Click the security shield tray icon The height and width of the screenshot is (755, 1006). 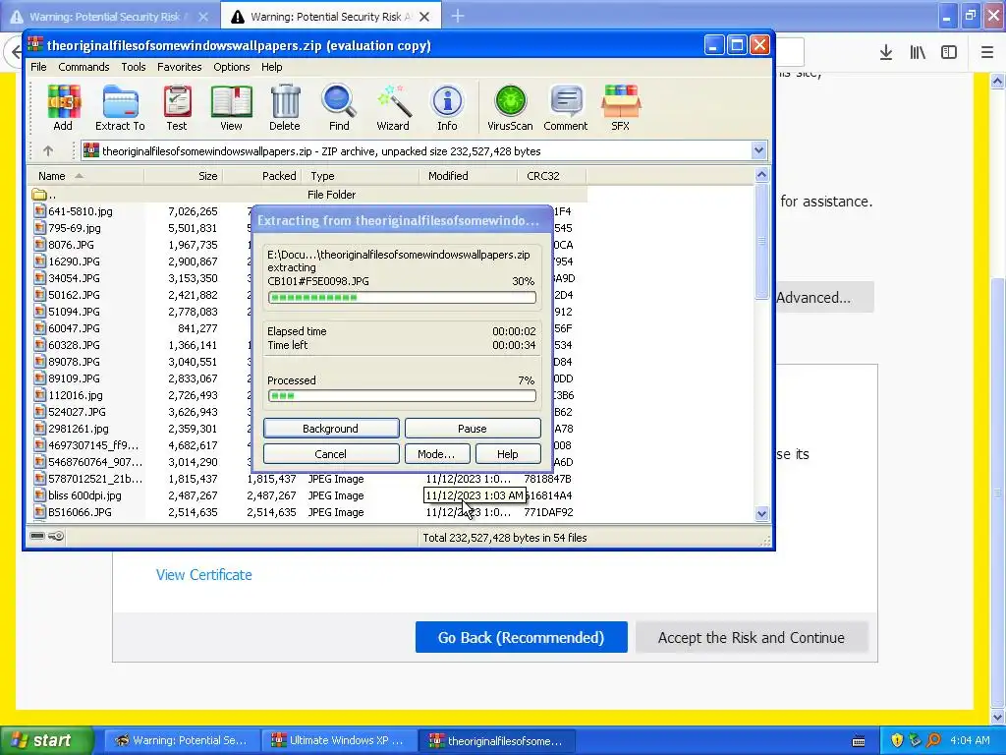coord(897,740)
